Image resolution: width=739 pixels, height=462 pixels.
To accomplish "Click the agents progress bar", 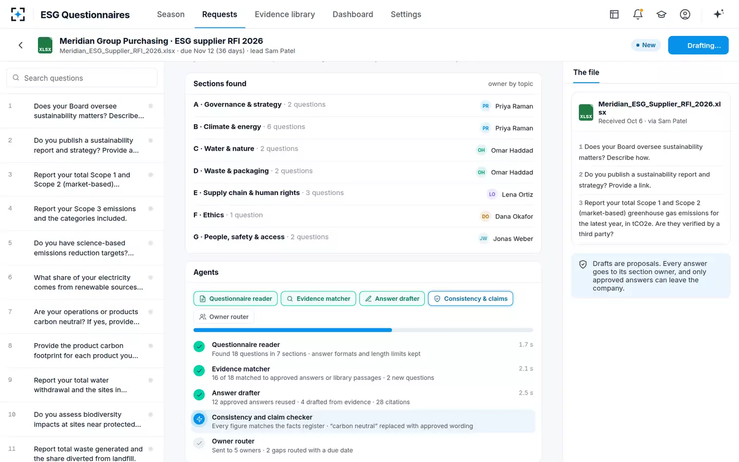I will (363, 330).
